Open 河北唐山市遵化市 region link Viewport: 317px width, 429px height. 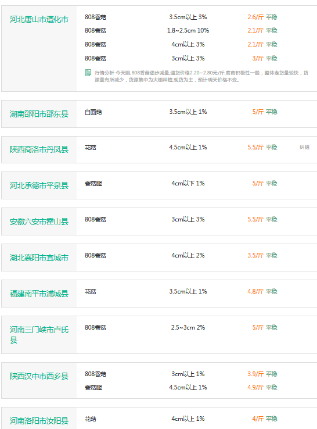(39, 19)
